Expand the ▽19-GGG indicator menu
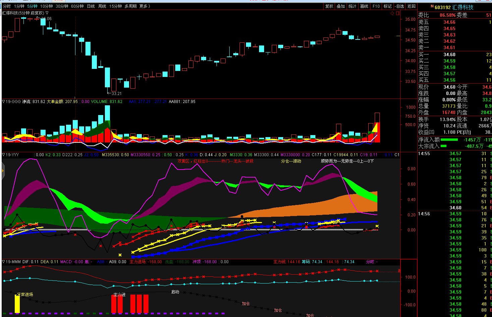The image size is (492, 317). click(x=11, y=102)
